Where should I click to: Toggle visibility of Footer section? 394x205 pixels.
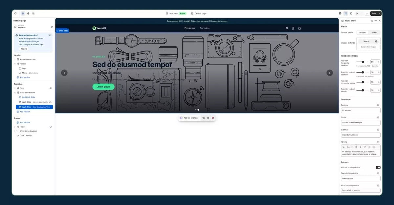click(51, 127)
